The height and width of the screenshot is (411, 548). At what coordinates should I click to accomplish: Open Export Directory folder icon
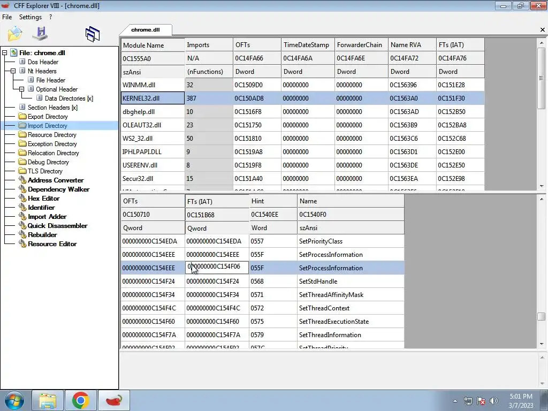pos(22,116)
